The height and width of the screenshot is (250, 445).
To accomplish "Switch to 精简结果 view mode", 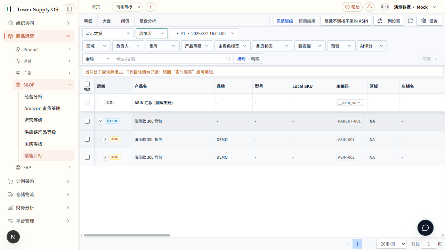I will [x=307, y=21].
